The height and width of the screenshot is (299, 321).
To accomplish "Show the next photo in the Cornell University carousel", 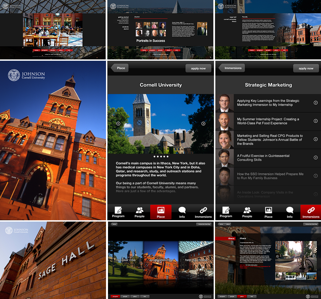I will click(x=203, y=123).
